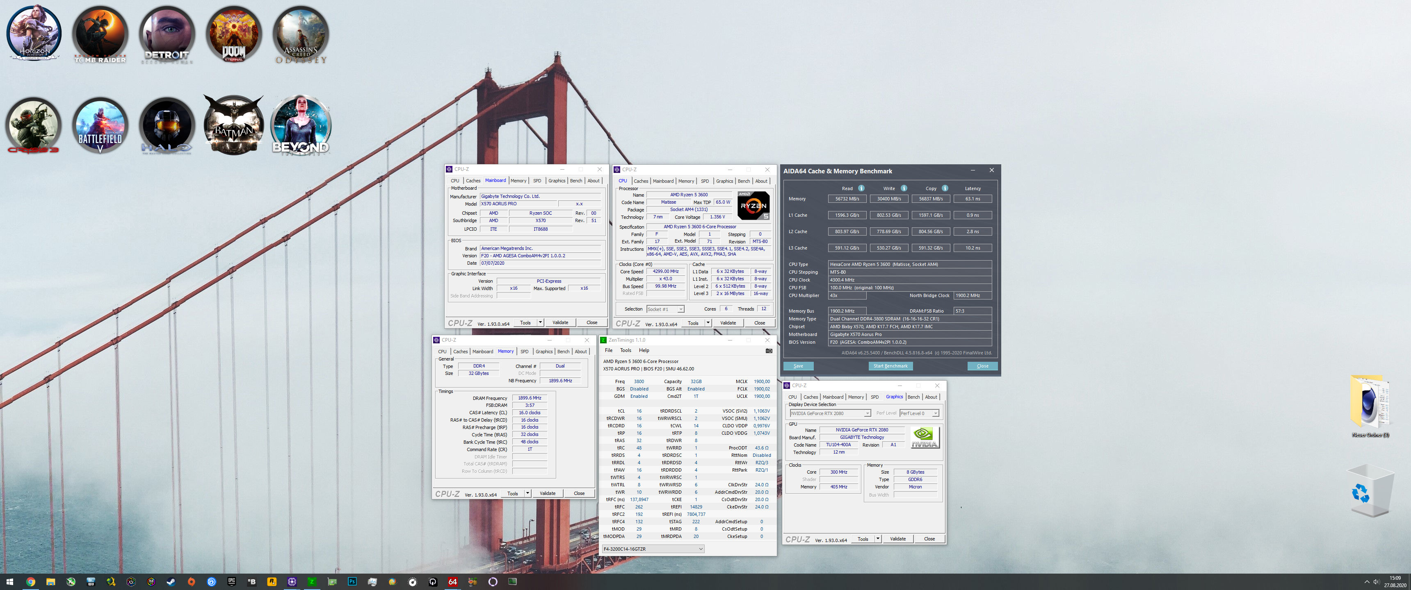Click Save in AIDA64 benchmark window
This screenshot has height=590, width=1411.
[x=798, y=366]
